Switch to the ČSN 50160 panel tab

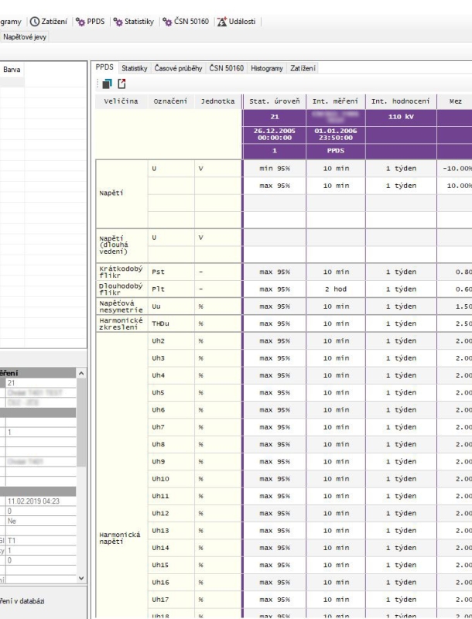[x=227, y=68]
